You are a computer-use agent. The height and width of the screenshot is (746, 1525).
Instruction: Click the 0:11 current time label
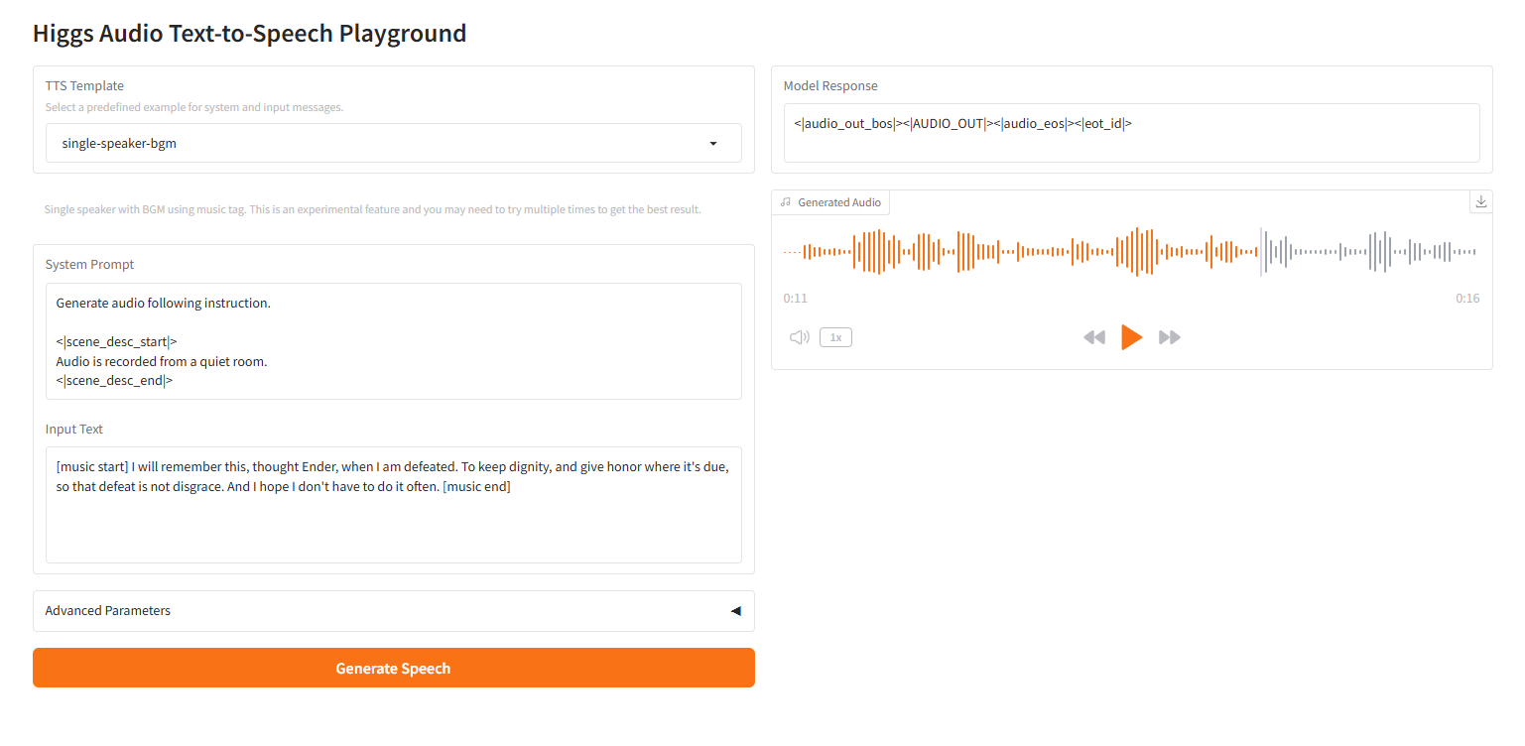point(795,299)
